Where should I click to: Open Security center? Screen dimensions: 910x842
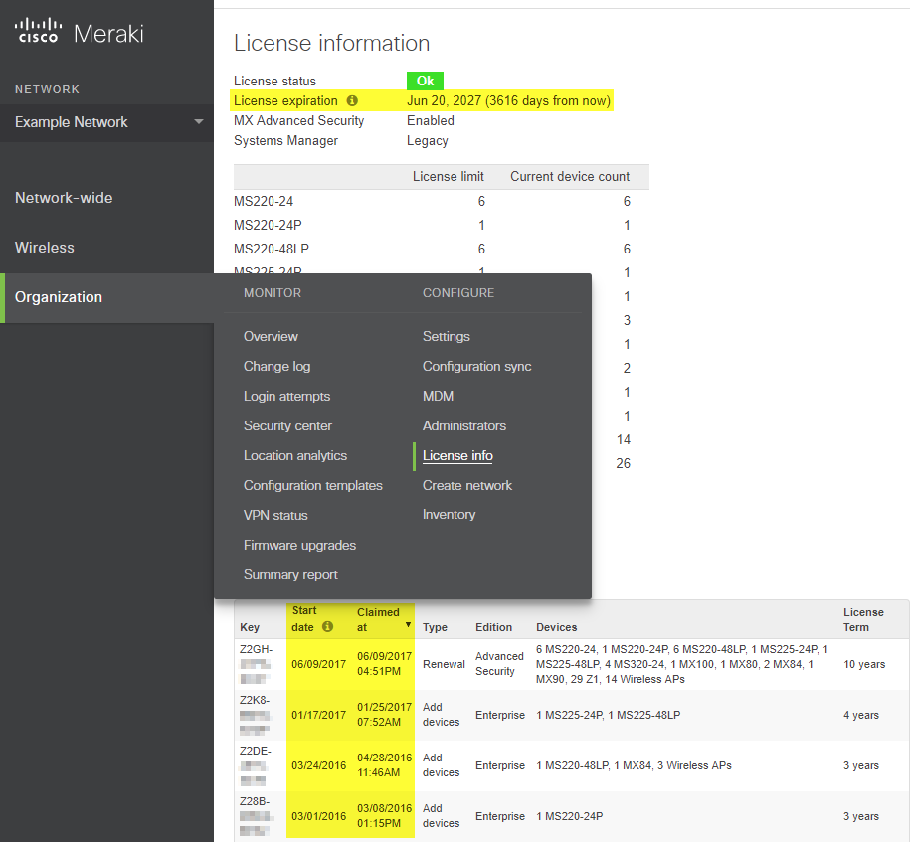pos(287,426)
